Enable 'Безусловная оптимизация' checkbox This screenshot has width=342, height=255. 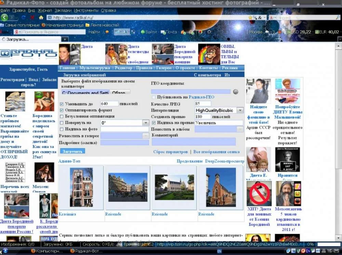[62, 116]
